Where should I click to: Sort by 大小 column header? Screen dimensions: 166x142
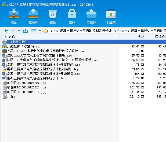tap(133, 37)
